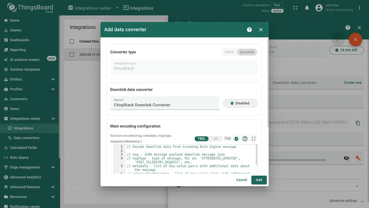Viewport: 369px width, 208px height.
Task: Open Data converters submenu item
Action: 30,138
